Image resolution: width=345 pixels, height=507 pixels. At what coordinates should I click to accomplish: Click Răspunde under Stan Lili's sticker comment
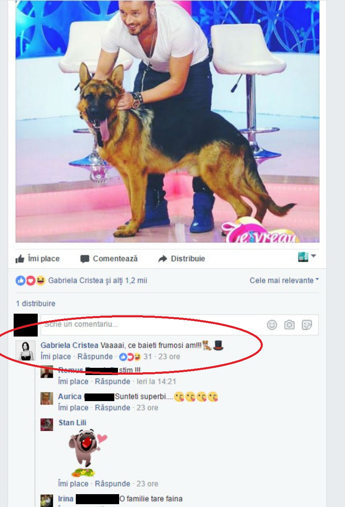[113, 484]
